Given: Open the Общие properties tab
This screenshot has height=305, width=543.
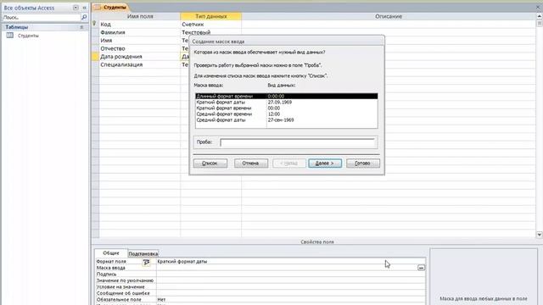Looking at the screenshot, I should coord(111,253).
